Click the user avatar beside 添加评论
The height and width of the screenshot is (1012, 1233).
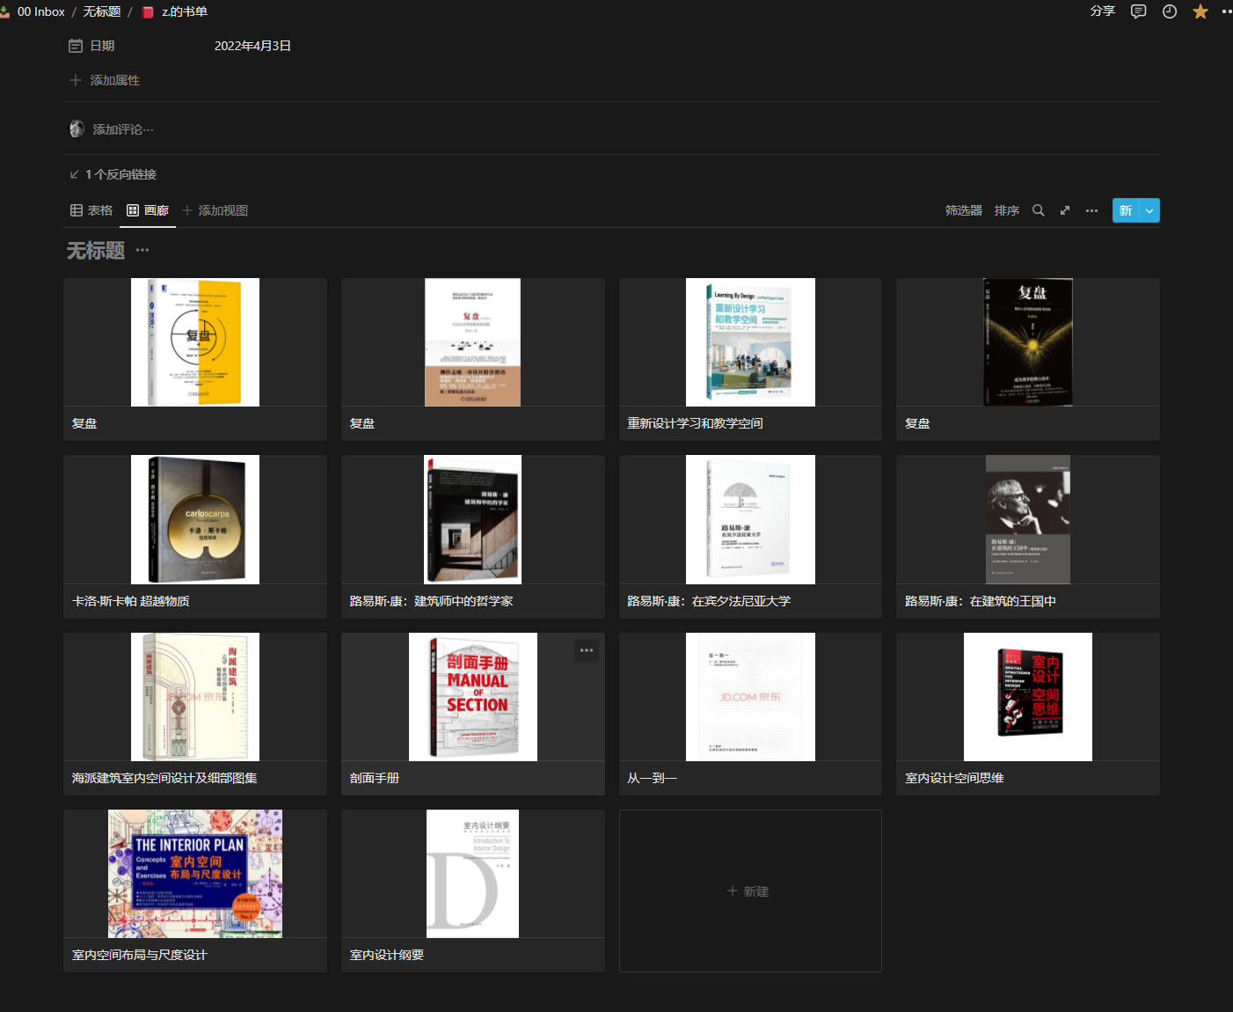point(77,128)
